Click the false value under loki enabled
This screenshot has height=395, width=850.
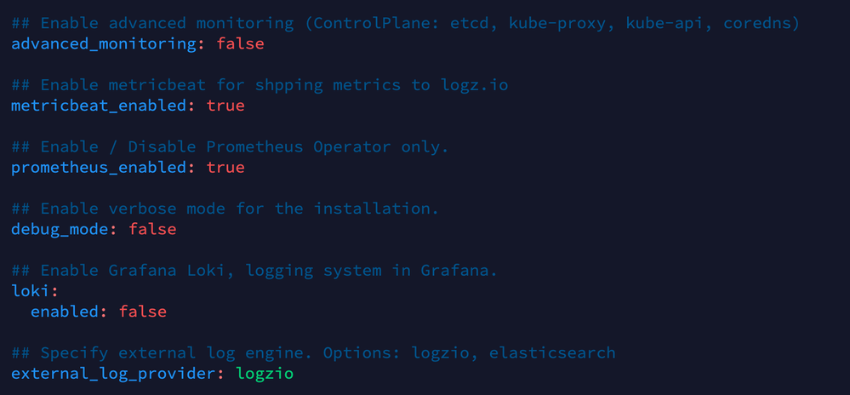[x=143, y=312]
